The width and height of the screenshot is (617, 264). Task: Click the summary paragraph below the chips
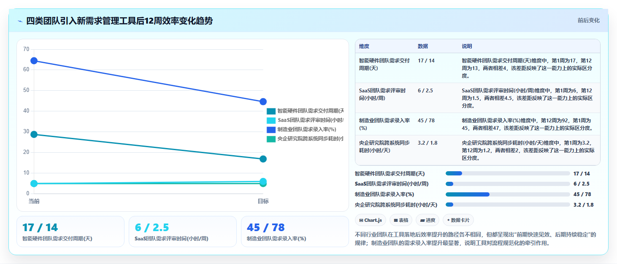(x=476, y=239)
